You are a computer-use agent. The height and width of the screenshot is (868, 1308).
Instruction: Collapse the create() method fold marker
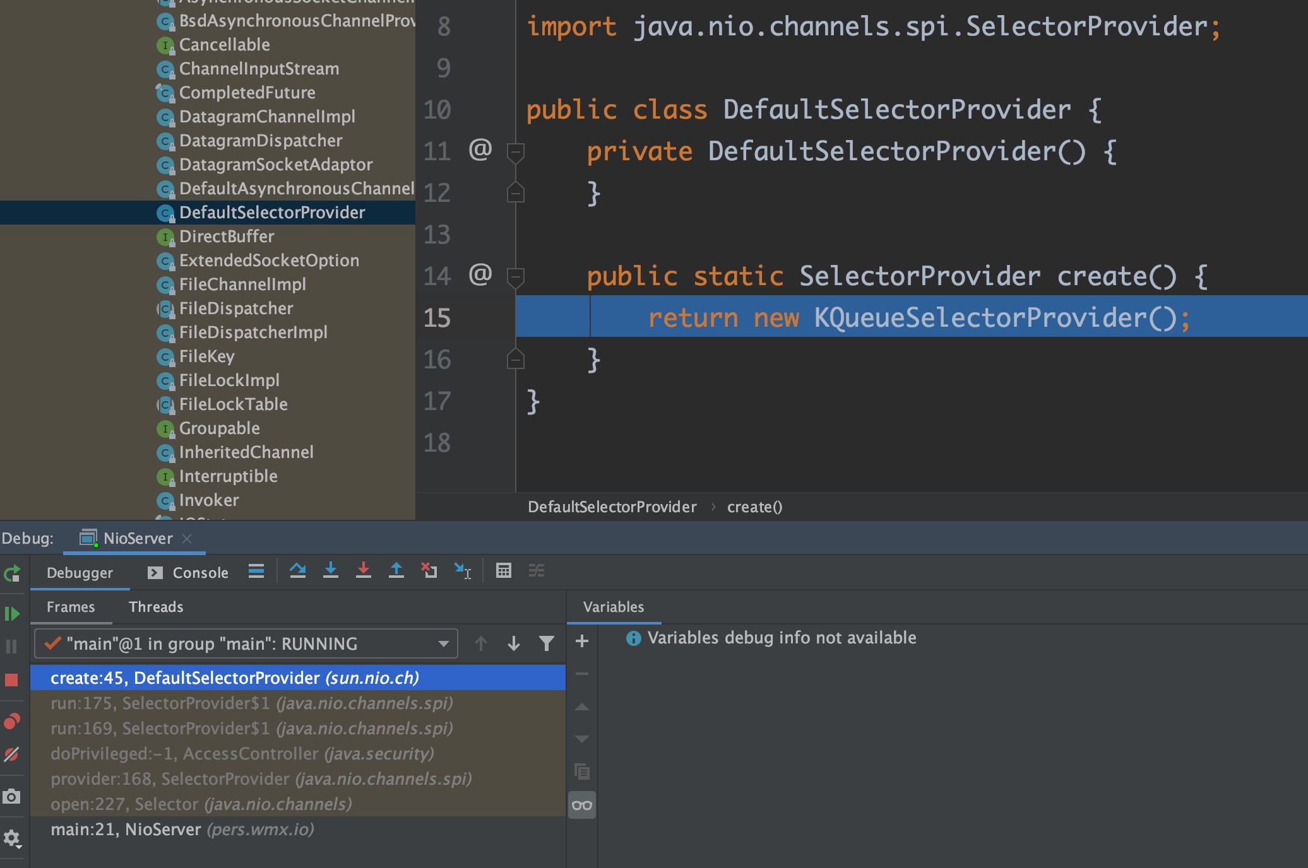click(x=516, y=276)
